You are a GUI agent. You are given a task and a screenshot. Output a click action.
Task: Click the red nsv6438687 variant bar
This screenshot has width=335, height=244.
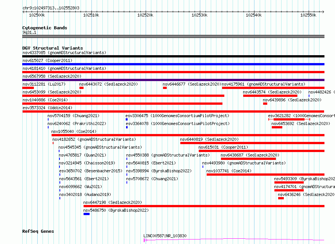tap(248, 159)
